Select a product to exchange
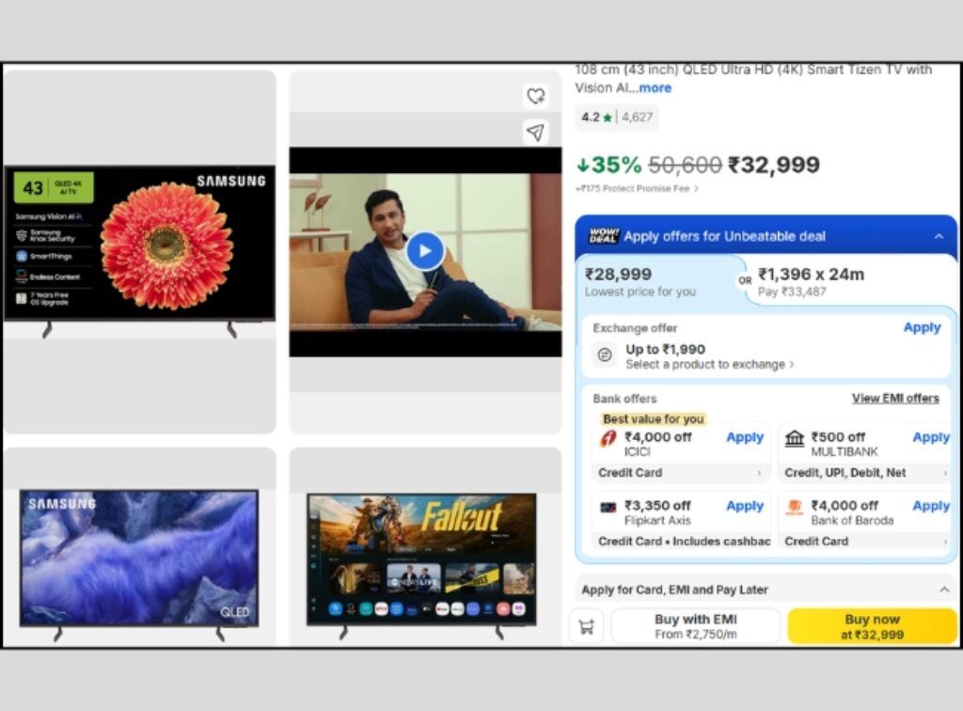Screen dimensions: 963x711 (x=709, y=365)
